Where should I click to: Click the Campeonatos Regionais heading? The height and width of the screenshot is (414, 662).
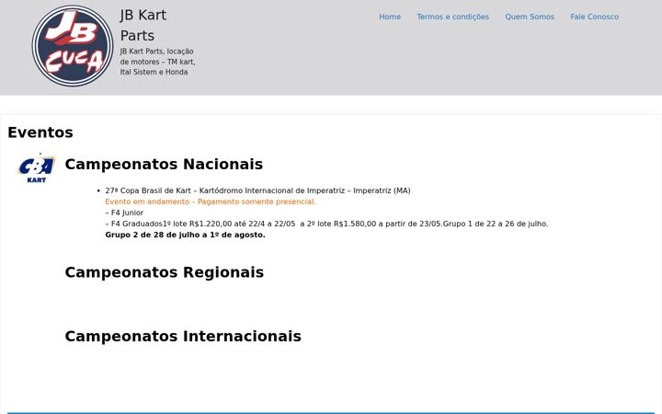165,272
